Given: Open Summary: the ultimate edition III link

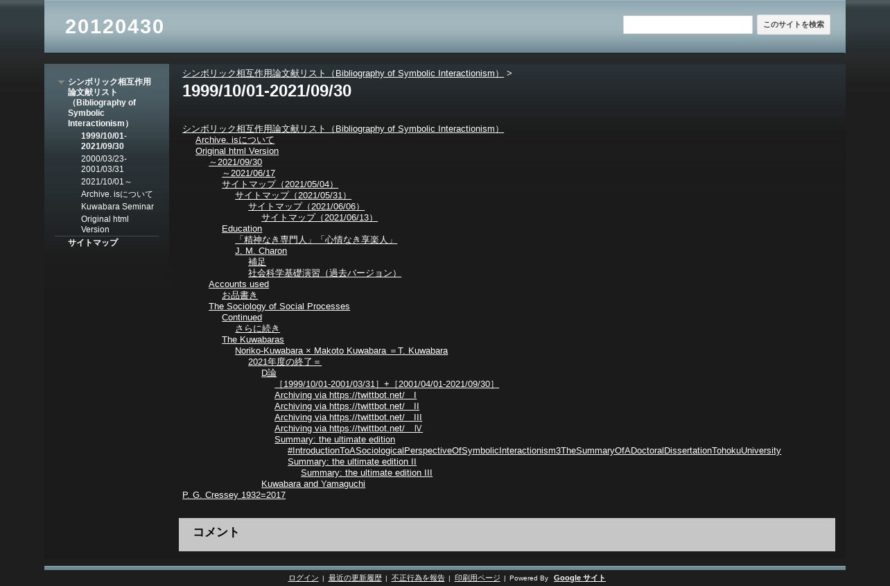Looking at the screenshot, I should (x=367, y=472).
